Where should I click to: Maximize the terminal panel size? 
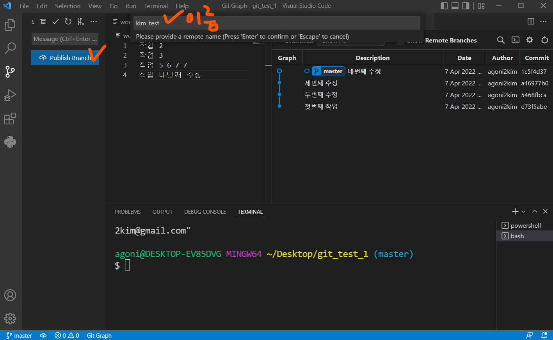click(x=535, y=211)
